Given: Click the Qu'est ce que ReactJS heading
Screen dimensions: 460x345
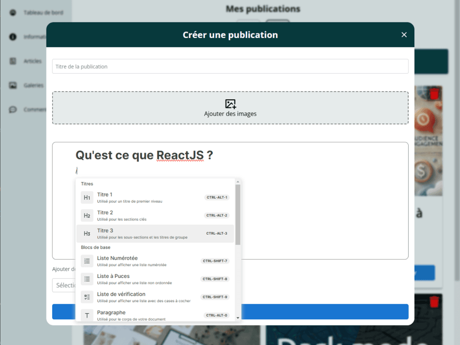Looking at the screenshot, I should [x=144, y=155].
